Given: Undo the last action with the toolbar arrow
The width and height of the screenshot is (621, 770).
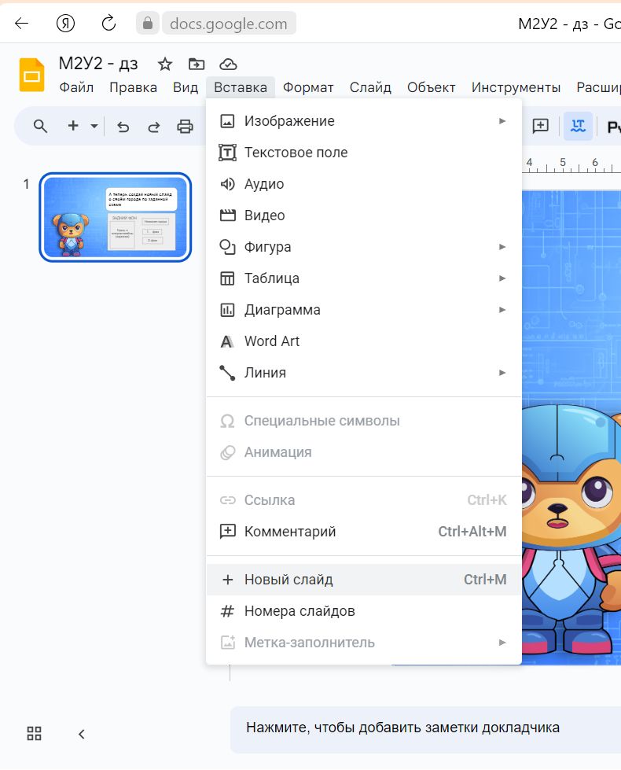Looking at the screenshot, I should (123, 127).
